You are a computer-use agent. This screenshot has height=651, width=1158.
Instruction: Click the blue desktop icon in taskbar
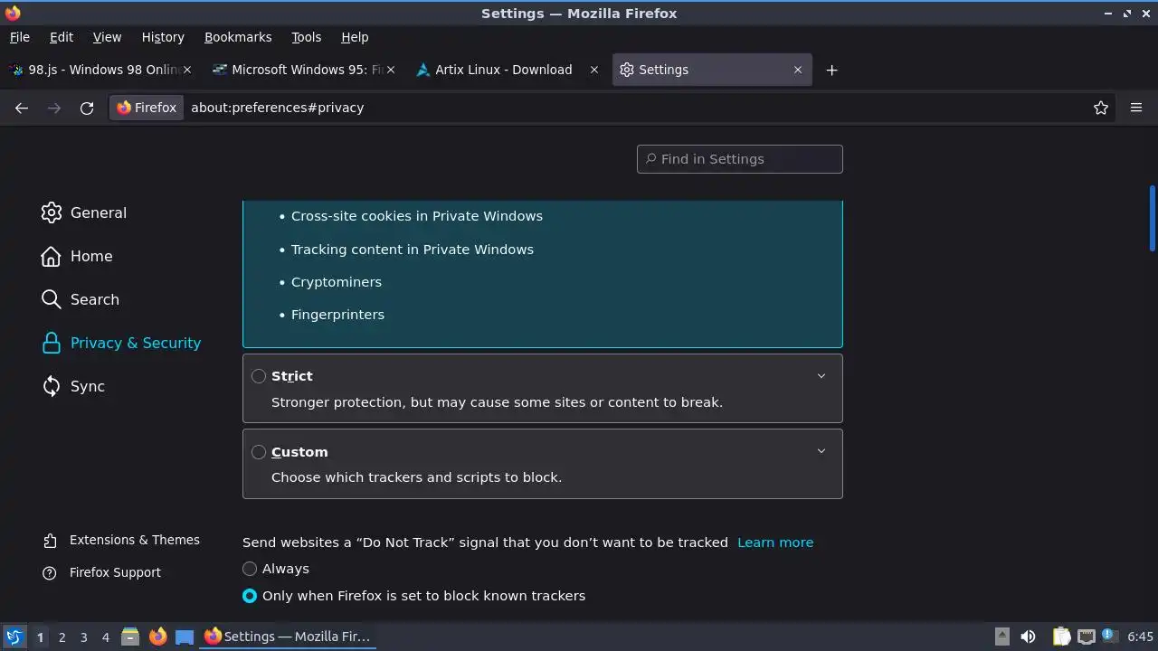click(185, 637)
